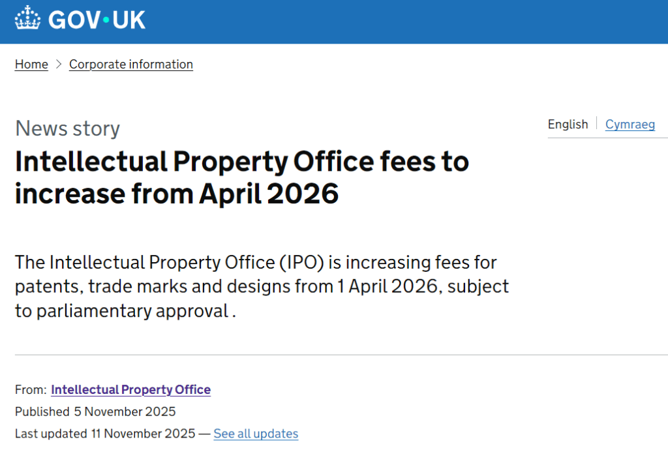Click the chevron between the breadcrumb links
The height and width of the screenshot is (463, 668).
coord(59,64)
